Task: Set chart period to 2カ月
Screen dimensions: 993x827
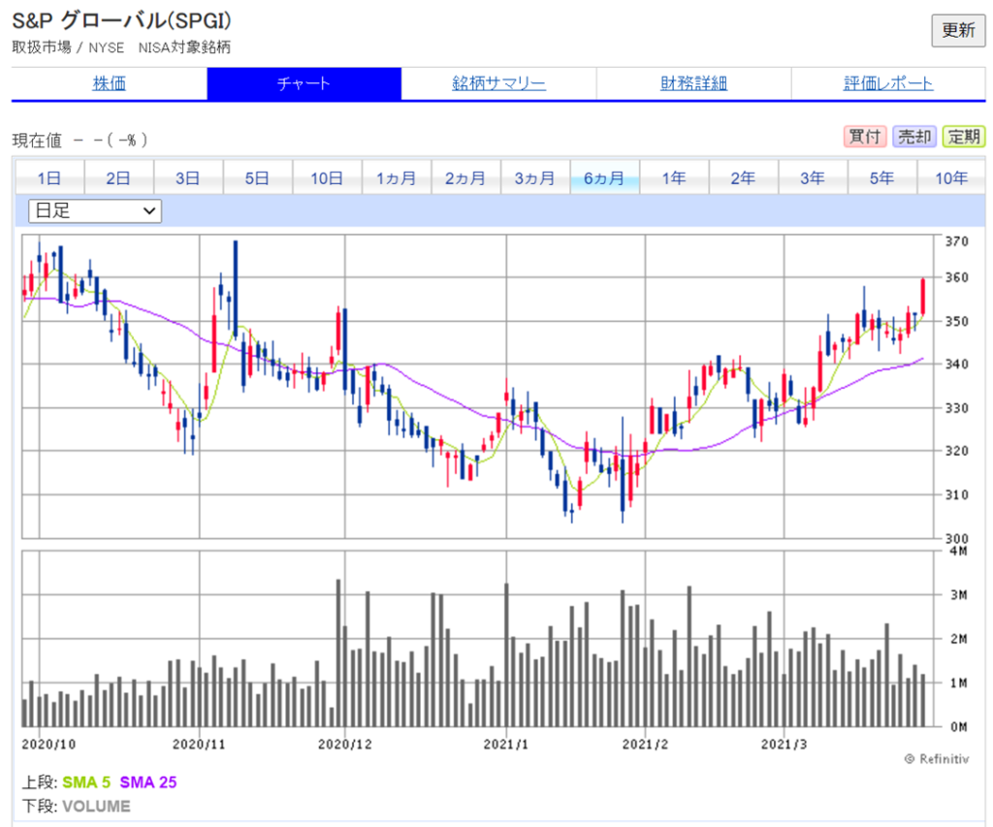Action: 465,178
